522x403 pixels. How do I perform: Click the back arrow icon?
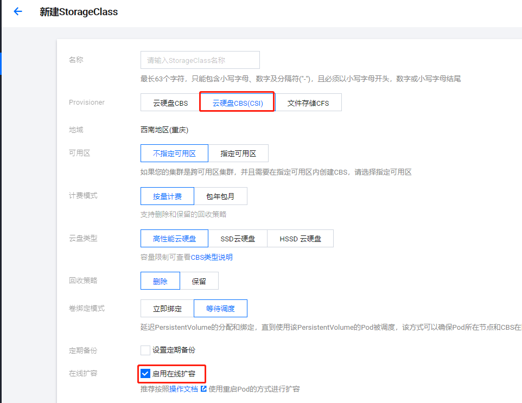tap(18, 11)
